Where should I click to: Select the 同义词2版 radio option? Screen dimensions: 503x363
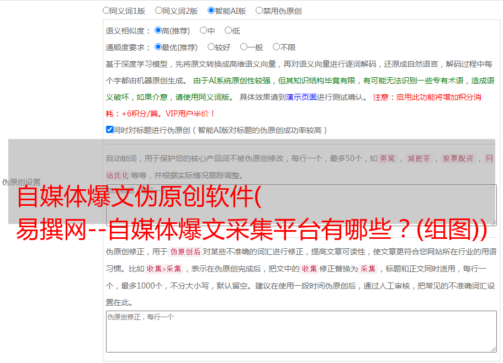point(159,10)
